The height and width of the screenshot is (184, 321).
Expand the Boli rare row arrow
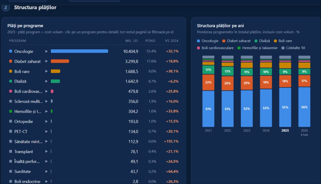click(x=46, y=71)
